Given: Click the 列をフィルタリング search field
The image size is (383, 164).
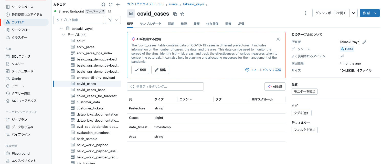Looking at the screenshot, I should (165, 86).
